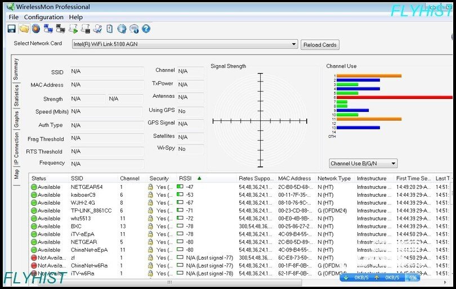Screen dimensions: 456x289
Task: Click the signal bar icon beside RSSI -53
Action: (x=180, y=195)
